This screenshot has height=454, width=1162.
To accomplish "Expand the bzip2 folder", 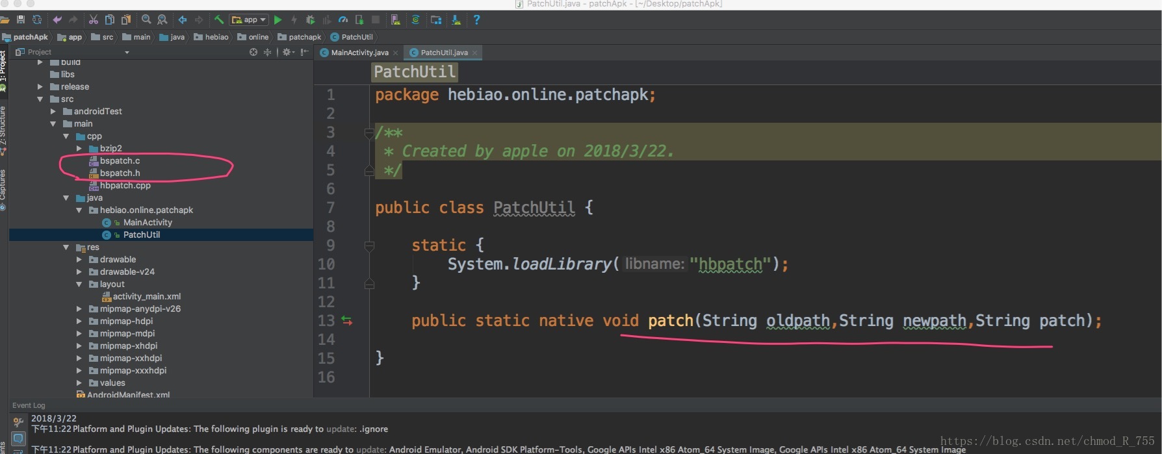I will coord(79,148).
